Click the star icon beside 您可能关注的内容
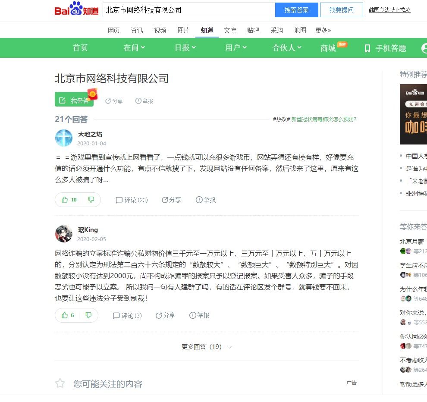 [60, 383]
